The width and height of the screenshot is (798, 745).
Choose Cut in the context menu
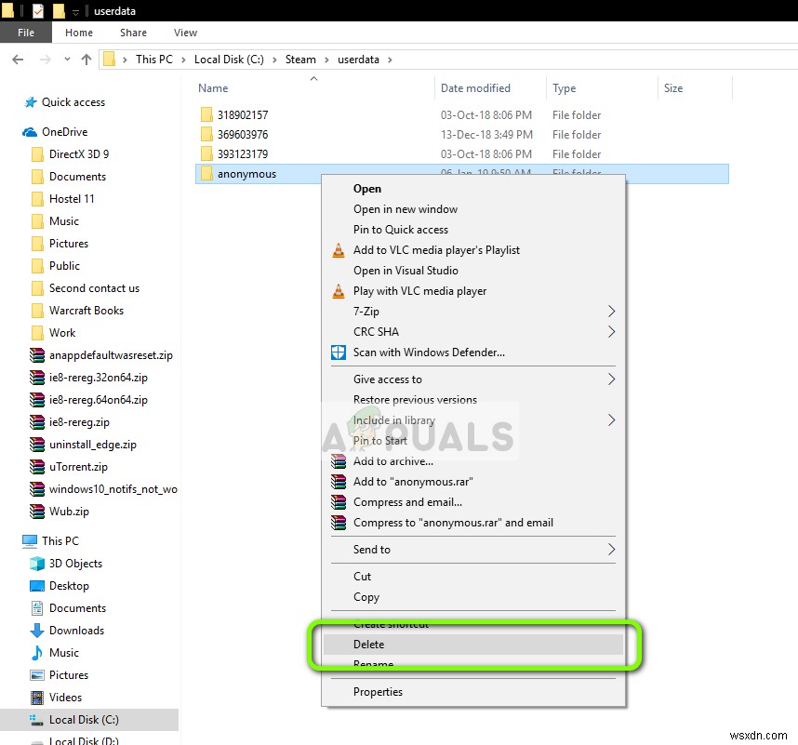pos(472,577)
